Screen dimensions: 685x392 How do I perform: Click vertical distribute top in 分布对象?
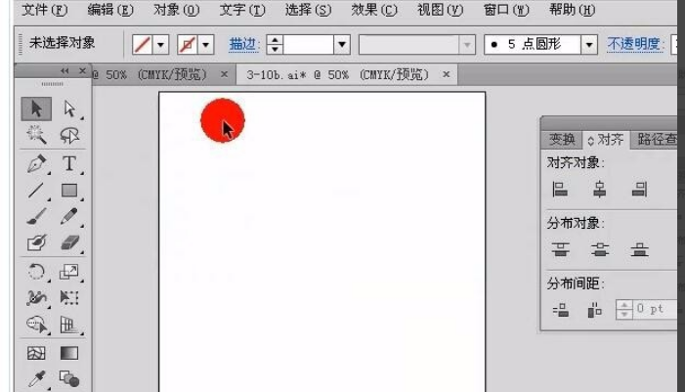(x=561, y=249)
